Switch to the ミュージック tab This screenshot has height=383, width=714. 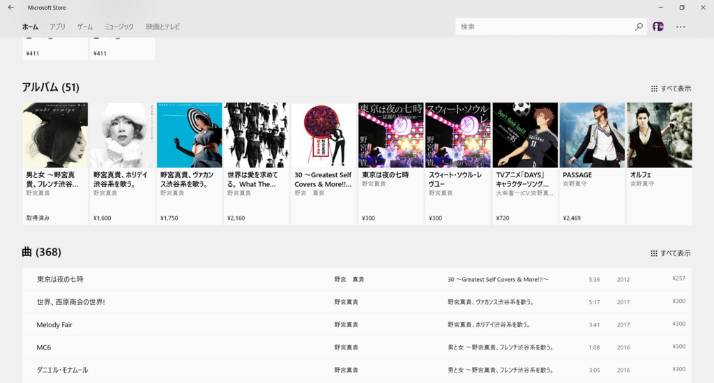[x=119, y=27]
